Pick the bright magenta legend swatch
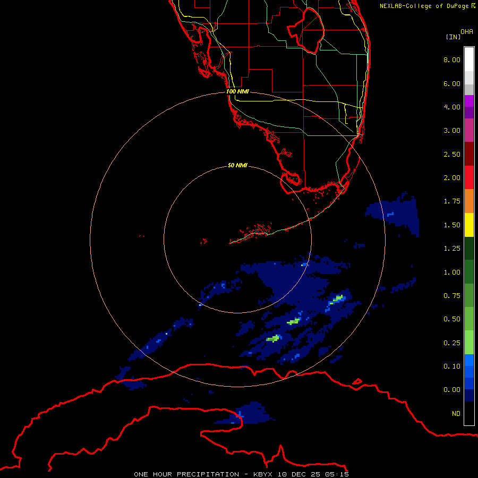 [x=469, y=101]
